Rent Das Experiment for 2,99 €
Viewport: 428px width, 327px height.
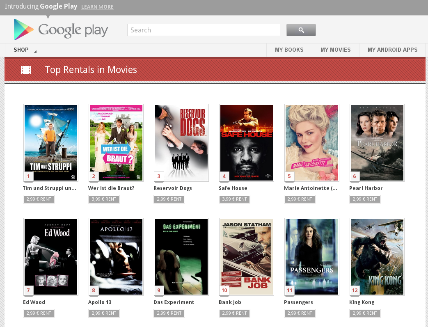click(x=169, y=313)
